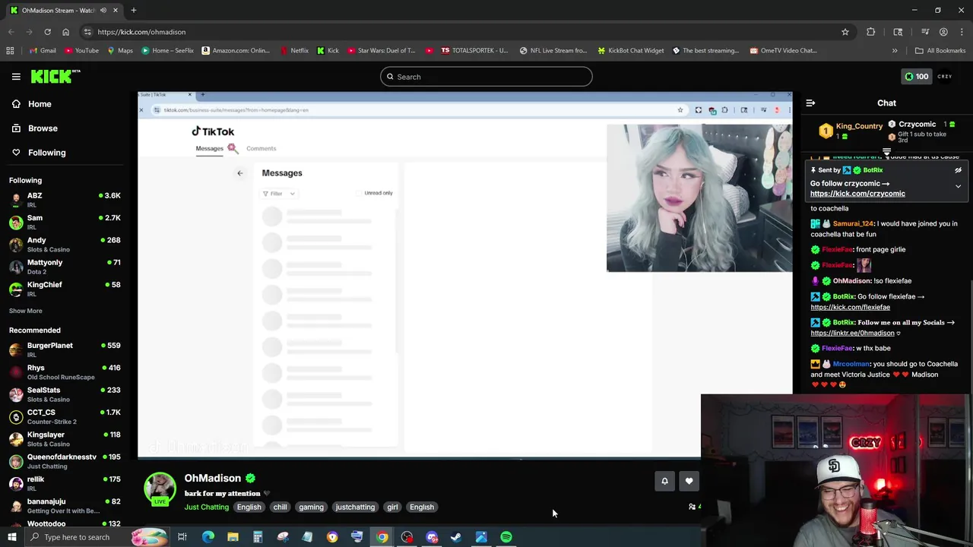Open the Windows Start menu
Image resolution: width=973 pixels, height=547 pixels.
point(11,537)
